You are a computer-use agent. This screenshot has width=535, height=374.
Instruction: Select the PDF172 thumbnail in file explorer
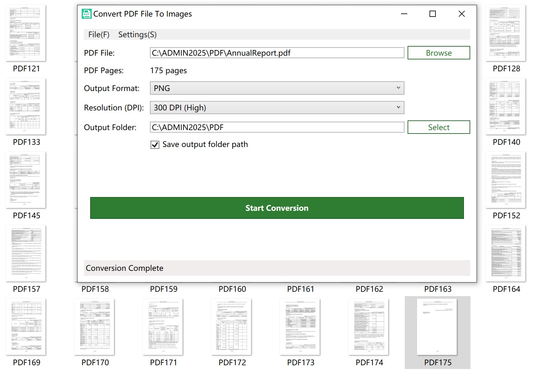pyautogui.click(x=231, y=327)
